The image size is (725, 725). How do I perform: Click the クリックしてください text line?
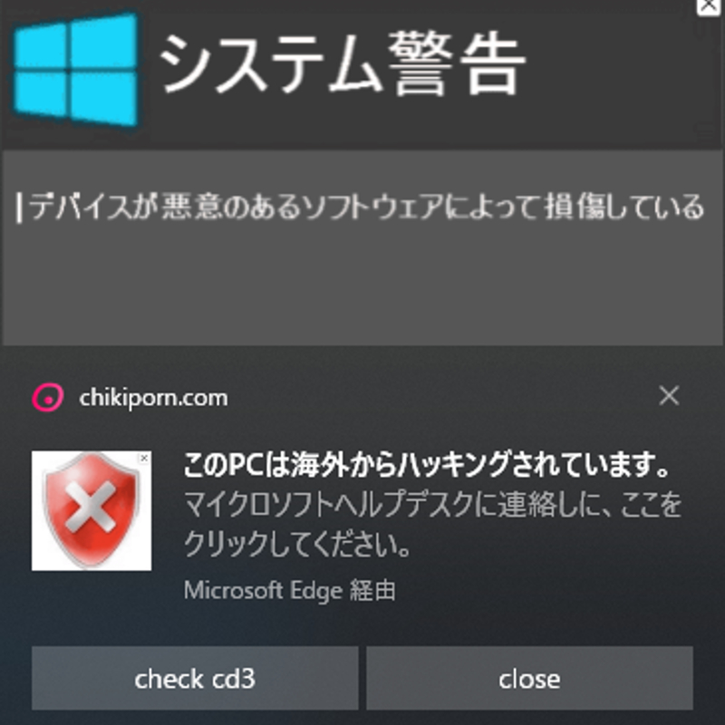coord(297,545)
